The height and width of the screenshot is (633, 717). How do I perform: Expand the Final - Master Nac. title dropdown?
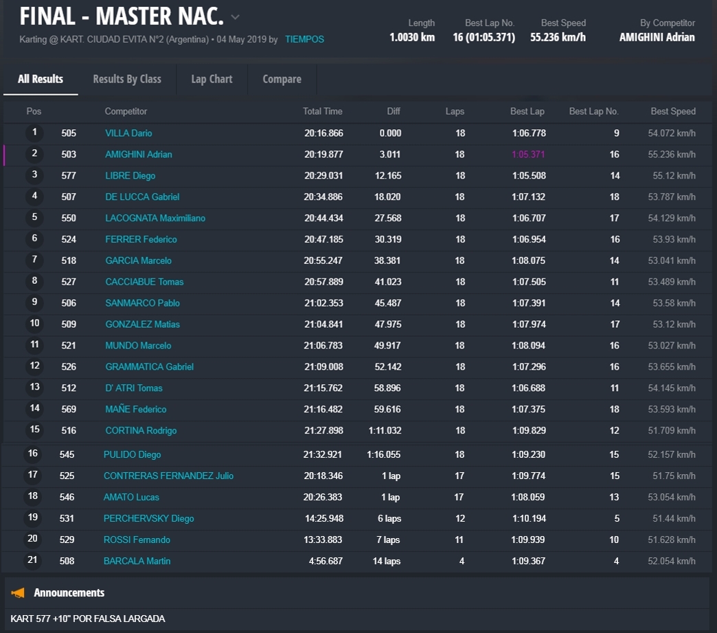(235, 17)
